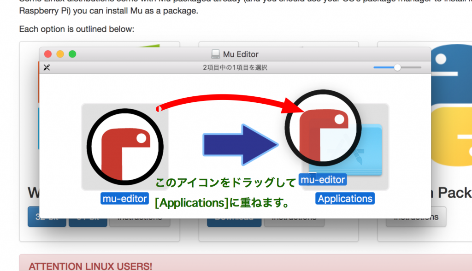
Task: Click the 32-bit download button on the web page
Action: pyautogui.click(x=47, y=217)
